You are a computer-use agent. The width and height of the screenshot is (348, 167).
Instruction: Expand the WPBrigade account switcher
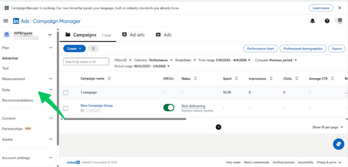click(50, 35)
